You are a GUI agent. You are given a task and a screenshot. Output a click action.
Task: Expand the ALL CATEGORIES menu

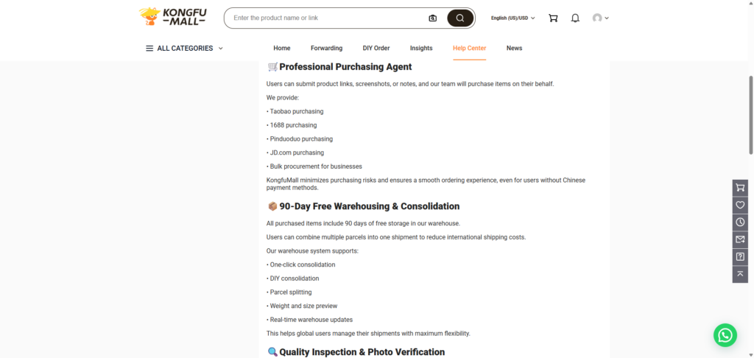[x=184, y=49]
